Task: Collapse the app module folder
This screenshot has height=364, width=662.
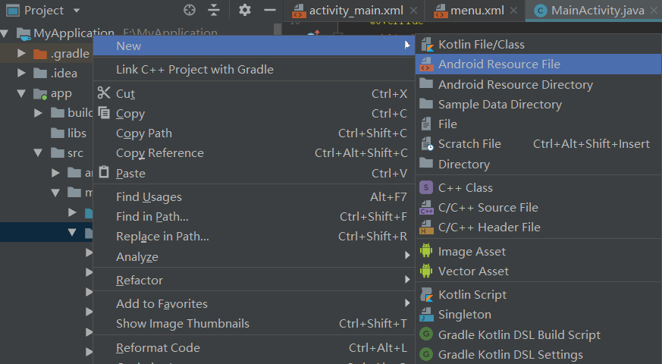Action: pyautogui.click(x=21, y=93)
